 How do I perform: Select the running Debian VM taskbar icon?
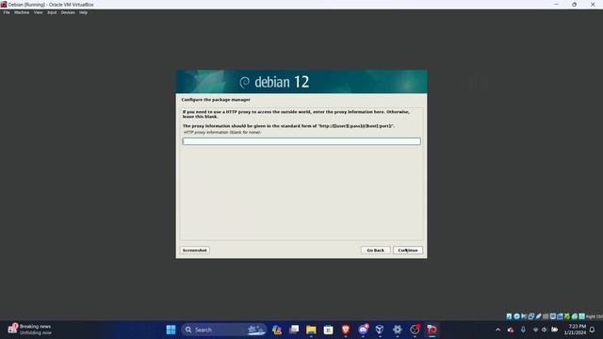click(432, 330)
